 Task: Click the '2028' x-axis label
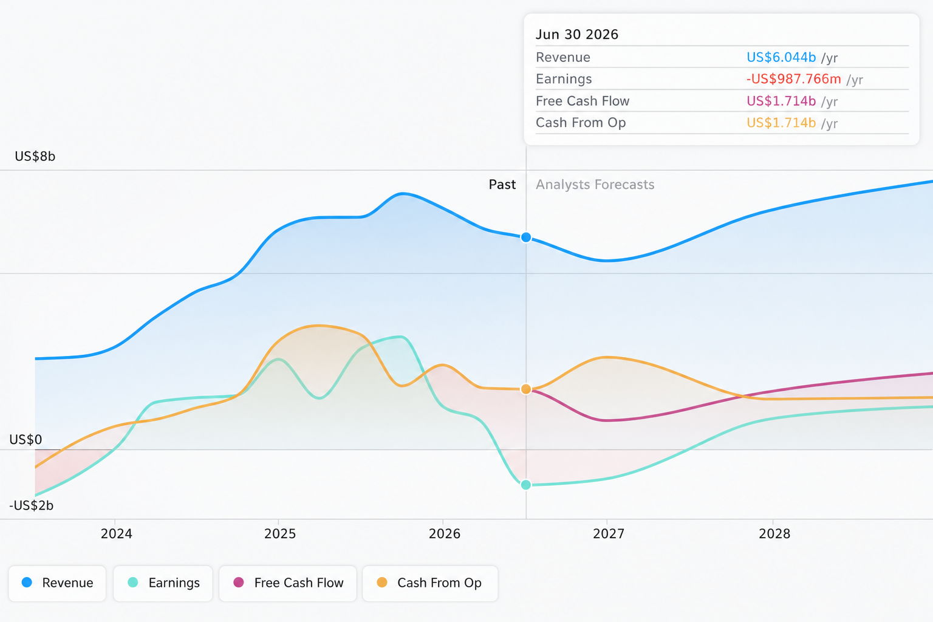774,534
